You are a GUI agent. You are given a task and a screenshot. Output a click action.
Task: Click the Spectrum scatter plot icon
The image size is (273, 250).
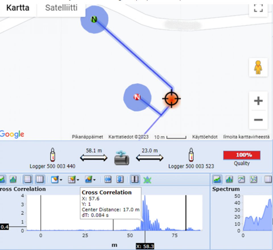(253, 179)
